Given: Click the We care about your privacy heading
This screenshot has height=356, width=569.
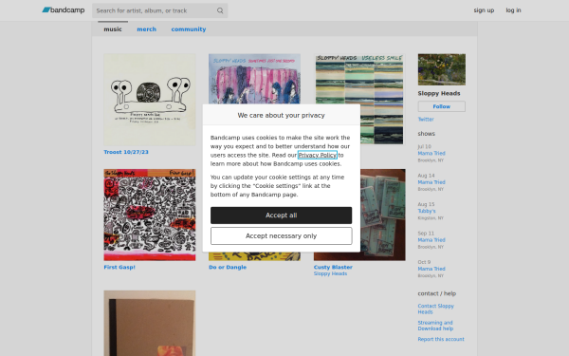Looking at the screenshot, I should [x=282, y=115].
